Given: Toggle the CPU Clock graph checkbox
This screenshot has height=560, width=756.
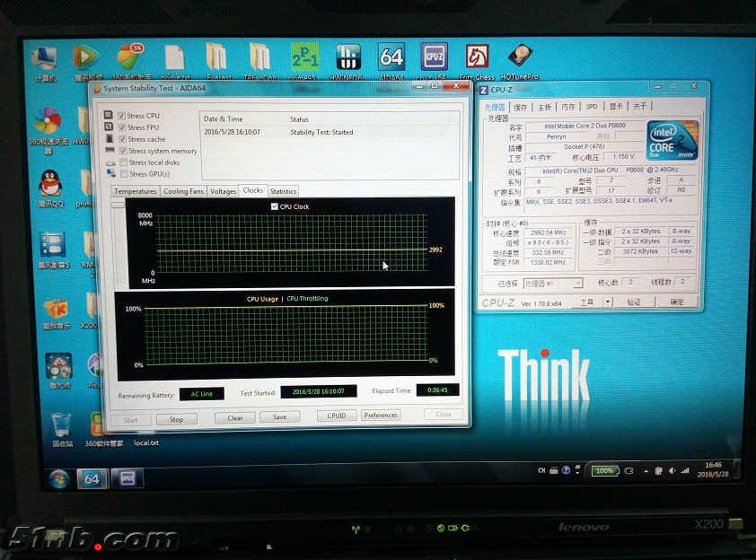Looking at the screenshot, I should pyautogui.click(x=275, y=206).
